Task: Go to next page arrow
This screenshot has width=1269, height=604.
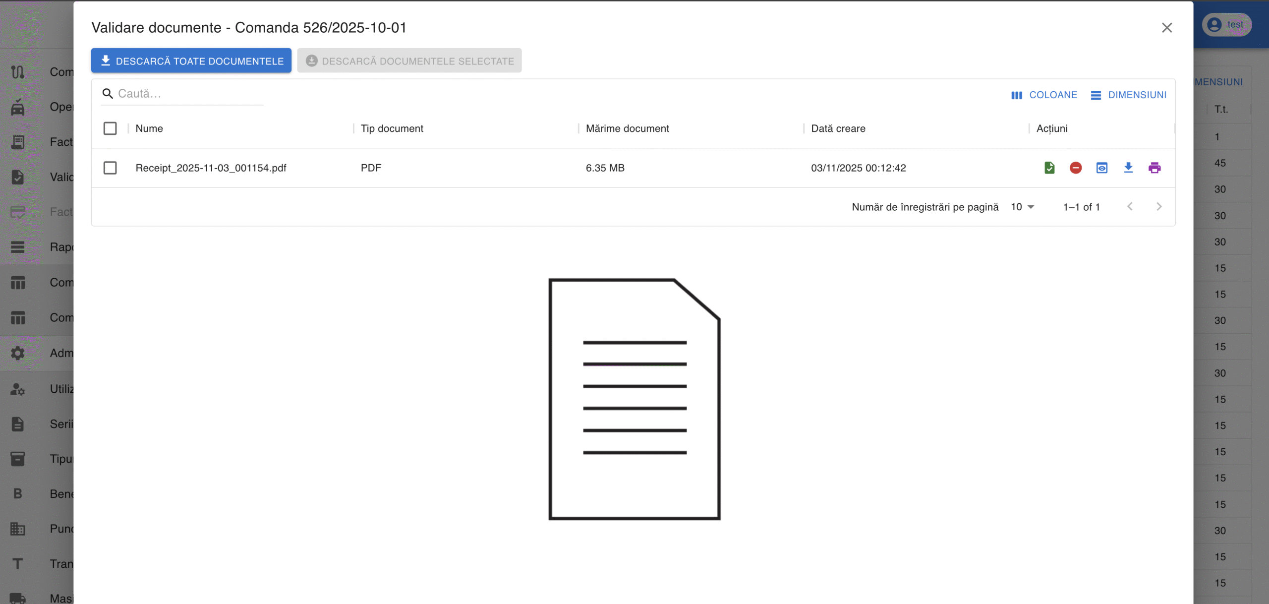Action: click(1159, 207)
